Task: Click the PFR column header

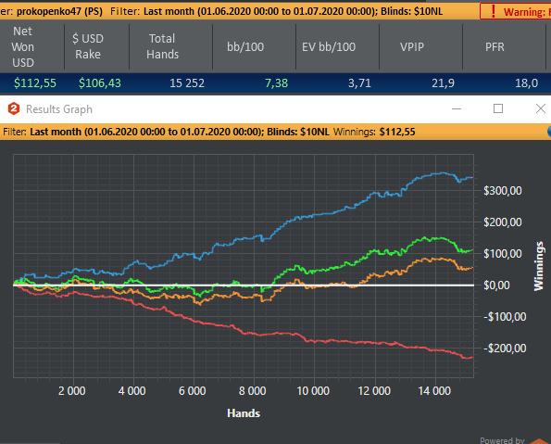Action: [x=495, y=46]
